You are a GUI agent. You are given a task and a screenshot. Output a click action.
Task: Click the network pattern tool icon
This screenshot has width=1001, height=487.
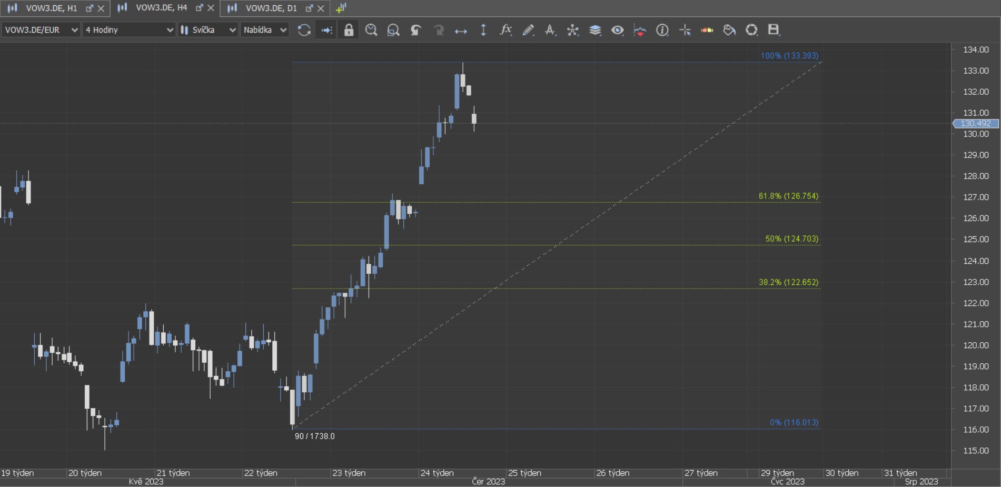point(573,30)
